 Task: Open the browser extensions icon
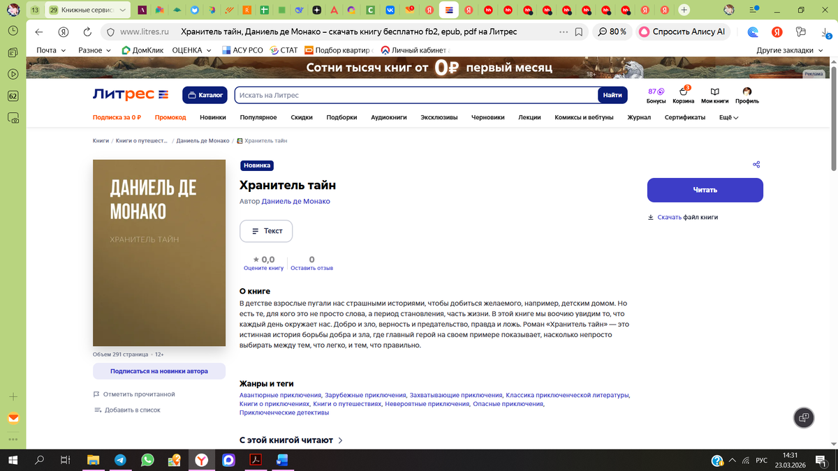click(800, 32)
